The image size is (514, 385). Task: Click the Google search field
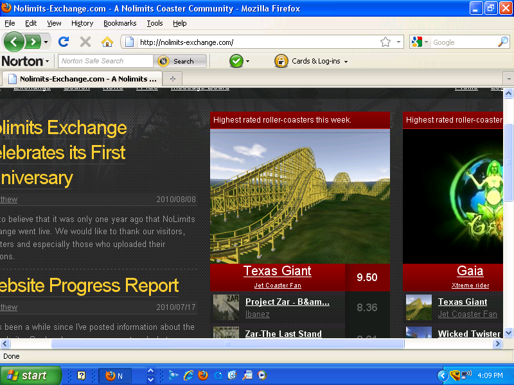click(464, 42)
